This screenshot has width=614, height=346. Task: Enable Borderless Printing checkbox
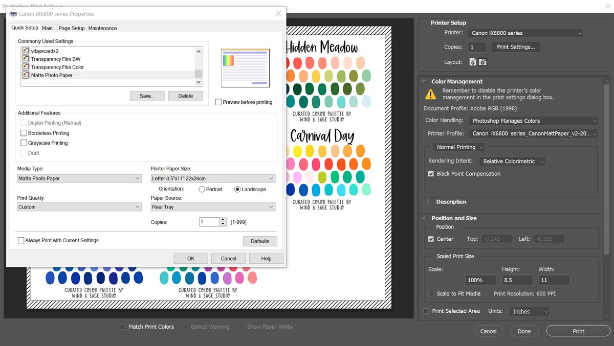(x=24, y=133)
